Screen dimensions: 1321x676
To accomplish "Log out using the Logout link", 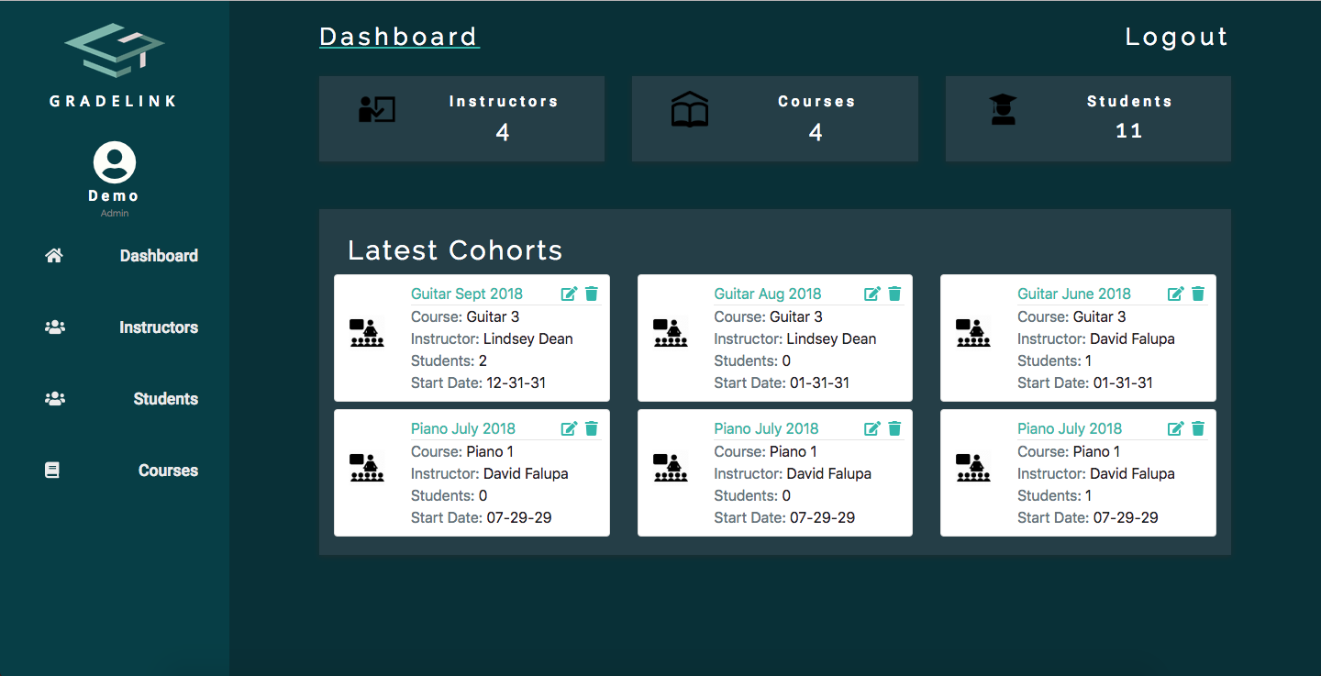I will click(x=1176, y=37).
